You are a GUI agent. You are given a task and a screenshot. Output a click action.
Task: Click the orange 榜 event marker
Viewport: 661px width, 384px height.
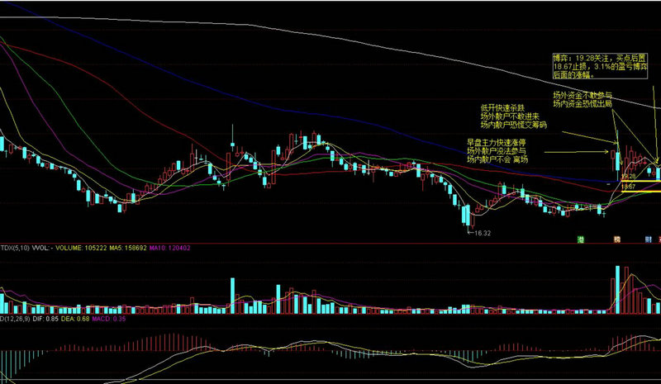click(x=616, y=239)
